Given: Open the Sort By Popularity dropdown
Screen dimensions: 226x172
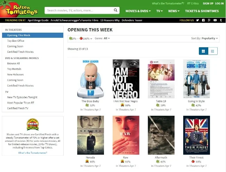Looking at the screenshot, I should pos(204,38).
